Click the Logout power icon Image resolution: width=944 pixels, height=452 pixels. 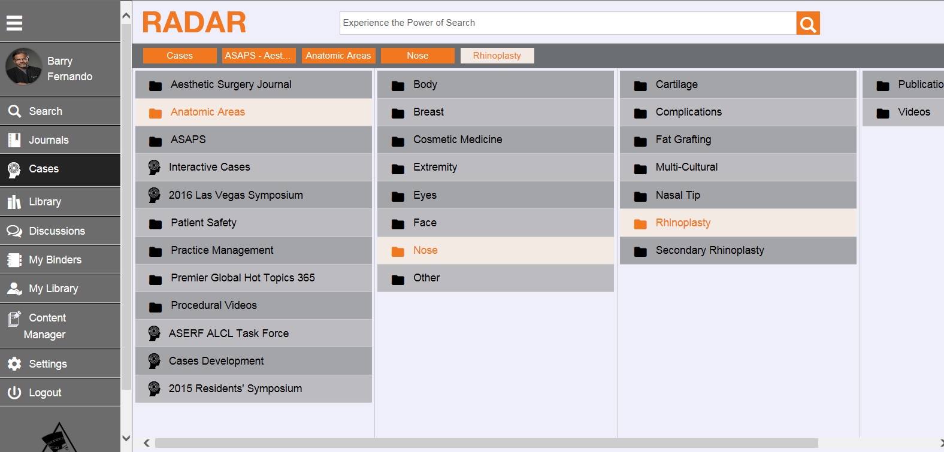coord(14,393)
